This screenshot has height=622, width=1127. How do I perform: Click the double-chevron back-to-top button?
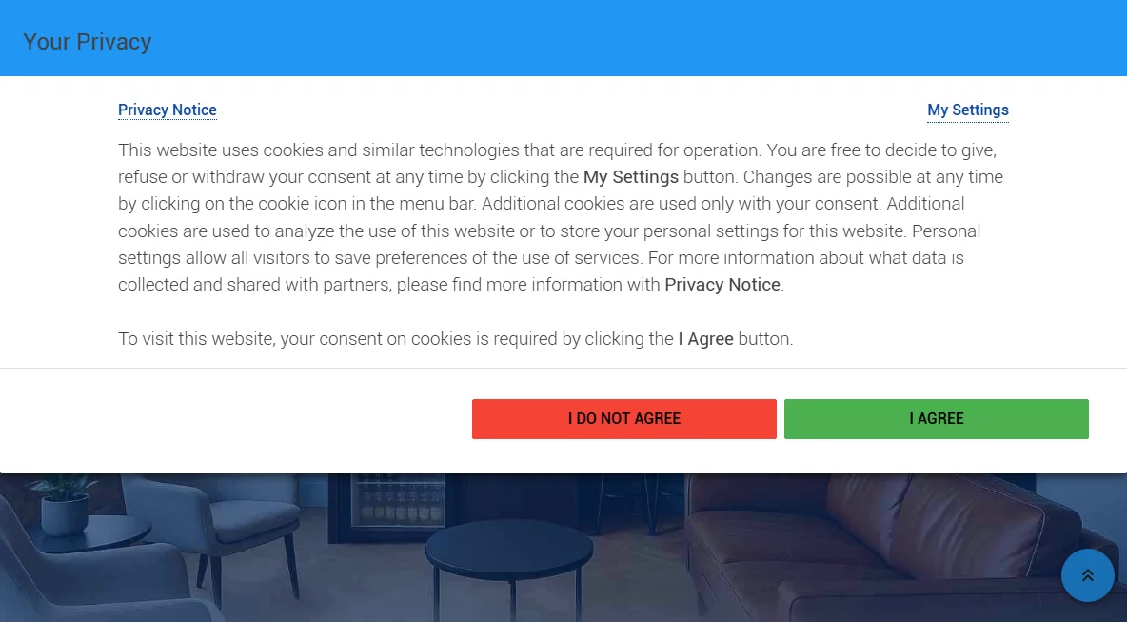1087,575
